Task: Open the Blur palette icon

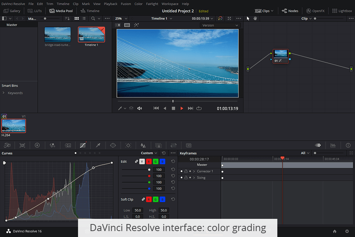Action: click(x=143, y=146)
